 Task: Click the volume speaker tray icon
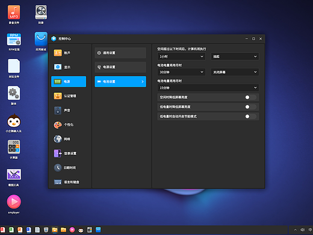[302, 230]
